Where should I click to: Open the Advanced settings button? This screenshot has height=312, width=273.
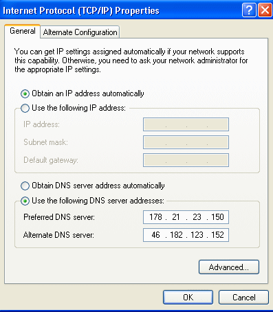coord(229,267)
